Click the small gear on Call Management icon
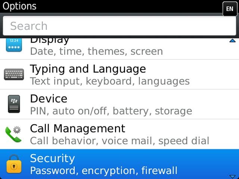Image resolution: width=239 pixels, height=179 pixels. click(x=17, y=130)
